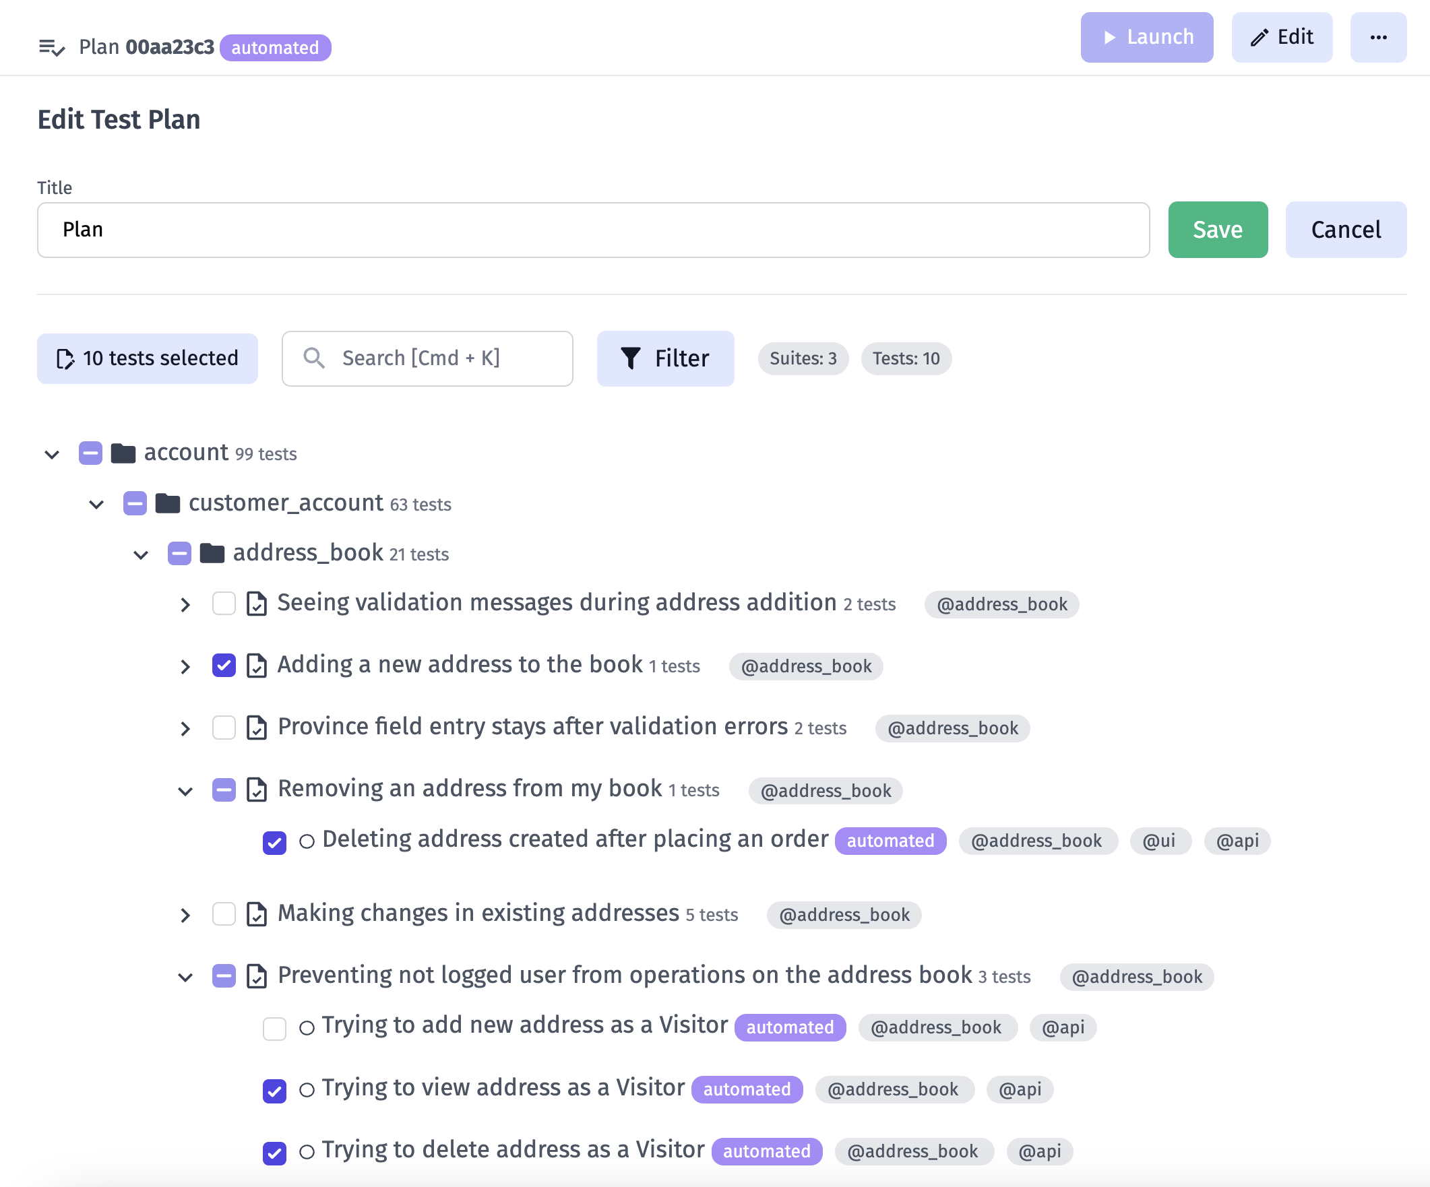Uncheck Adding a new address to the book

tap(224, 665)
